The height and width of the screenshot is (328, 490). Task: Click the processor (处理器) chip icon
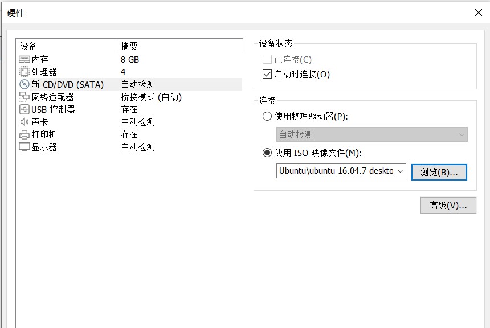point(24,72)
